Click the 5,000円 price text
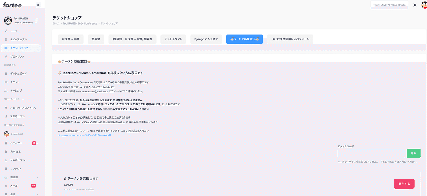Image resolution: width=427 pixels, height=196 pixels. click(68, 185)
